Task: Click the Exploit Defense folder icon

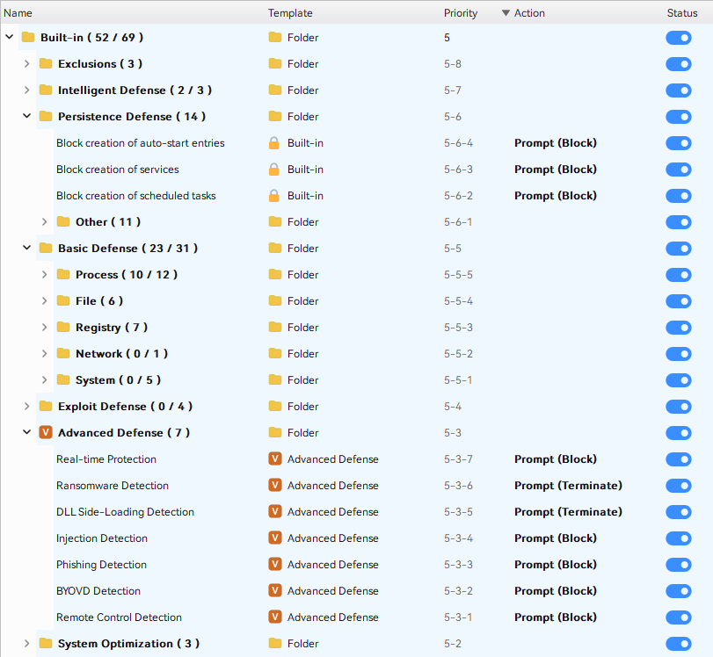Action: (x=46, y=406)
